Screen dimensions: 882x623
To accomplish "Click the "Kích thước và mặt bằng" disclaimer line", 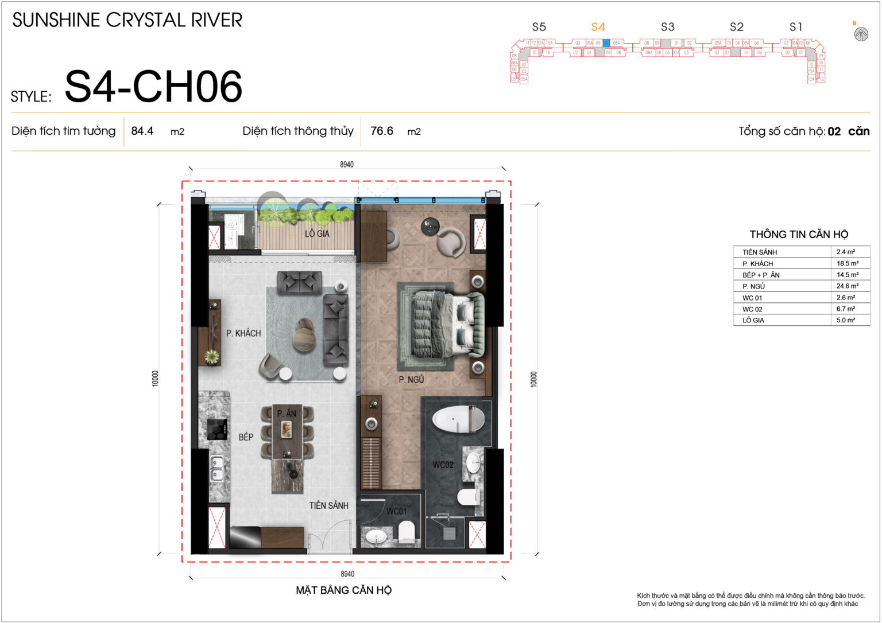I will pyautogui.click(x=751, y=596).
